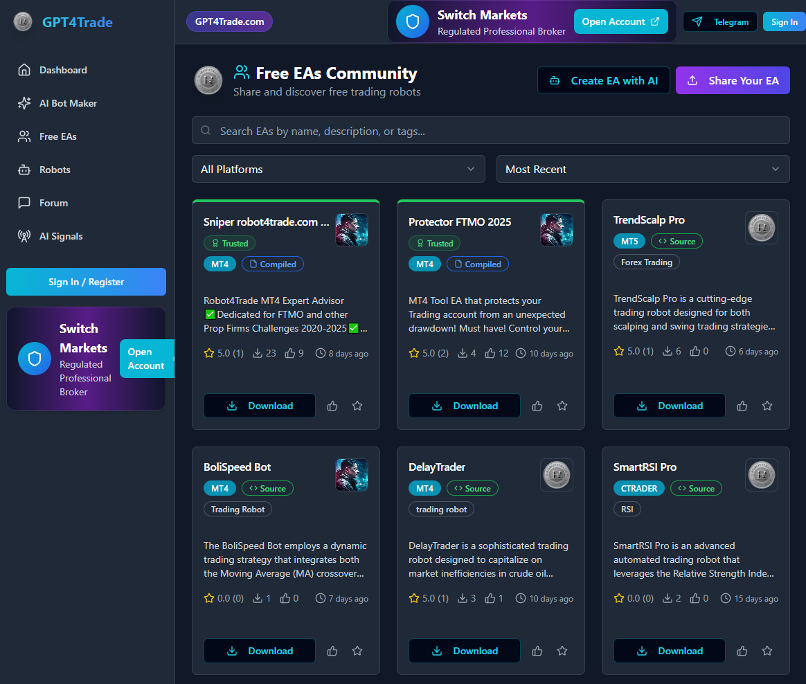Star the TrendScalp Pro card
806x684 pixels.
click(767, 406)
